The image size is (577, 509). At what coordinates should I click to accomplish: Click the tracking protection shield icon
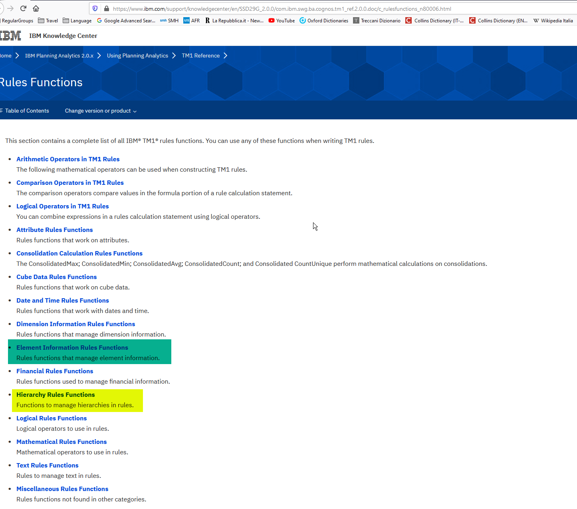[x=95, y=8]
